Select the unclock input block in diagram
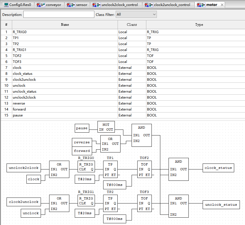The height and width of the screenshot is (225, 245). (31, 213)
